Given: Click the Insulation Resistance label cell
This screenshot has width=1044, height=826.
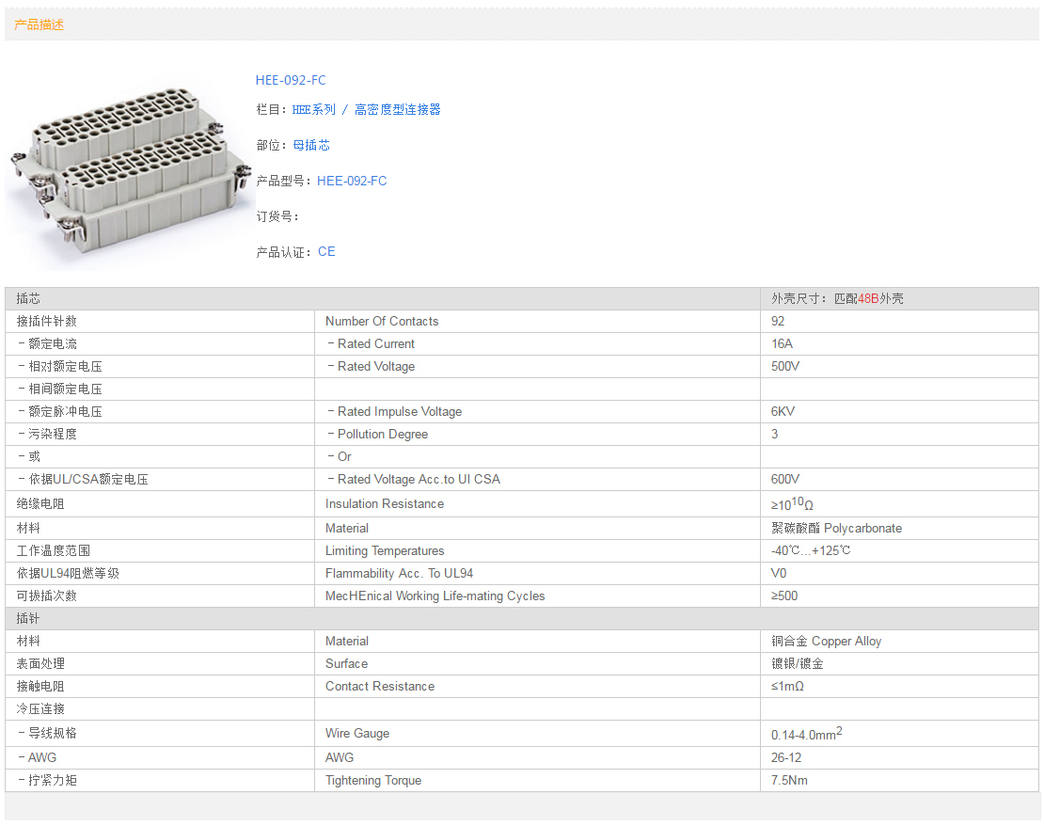Looking at the screenshot, I should coord(385,503).
